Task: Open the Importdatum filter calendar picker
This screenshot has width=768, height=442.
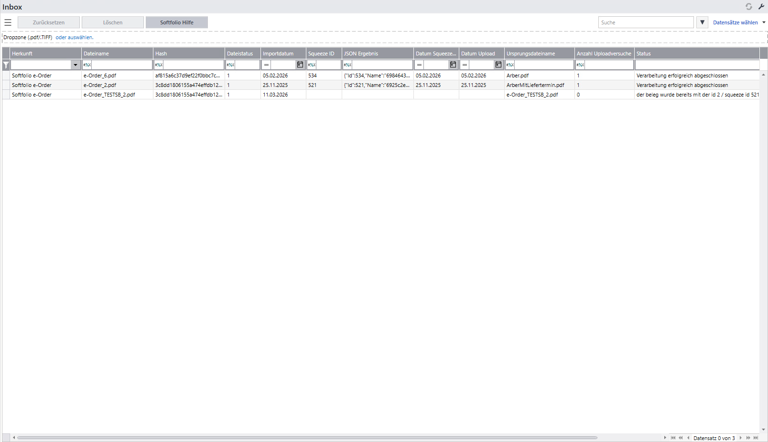Action: (300, 65)
